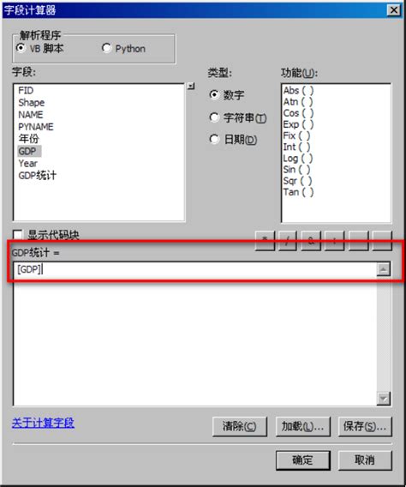
Task: Click the multiply (*) operator button
Action: click(265, 240)
